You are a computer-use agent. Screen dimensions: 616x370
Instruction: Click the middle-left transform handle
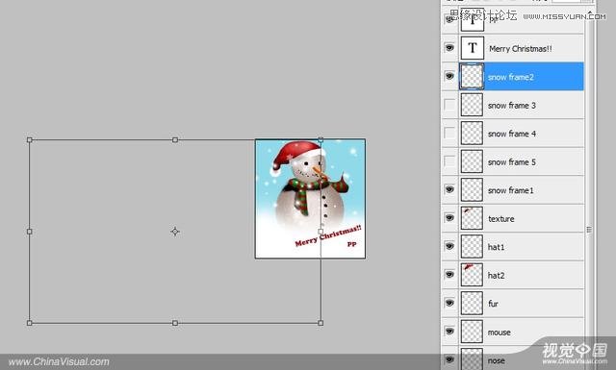pyautogui.click(x=30, y=232)
